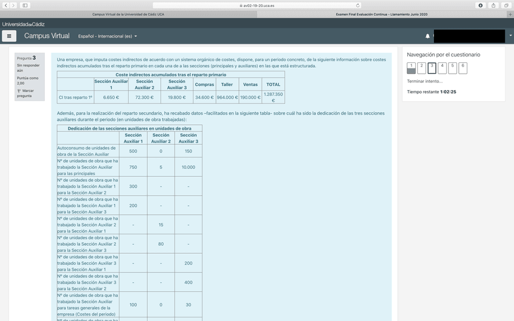Click the 1.287.350 € total cell
The image size is (514, 321).
point(273,98)
